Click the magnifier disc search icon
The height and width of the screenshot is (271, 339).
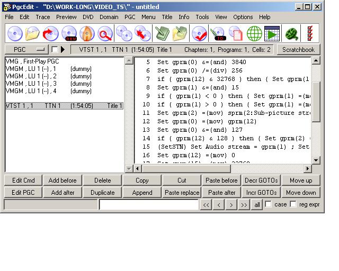[x=105, y=33]
